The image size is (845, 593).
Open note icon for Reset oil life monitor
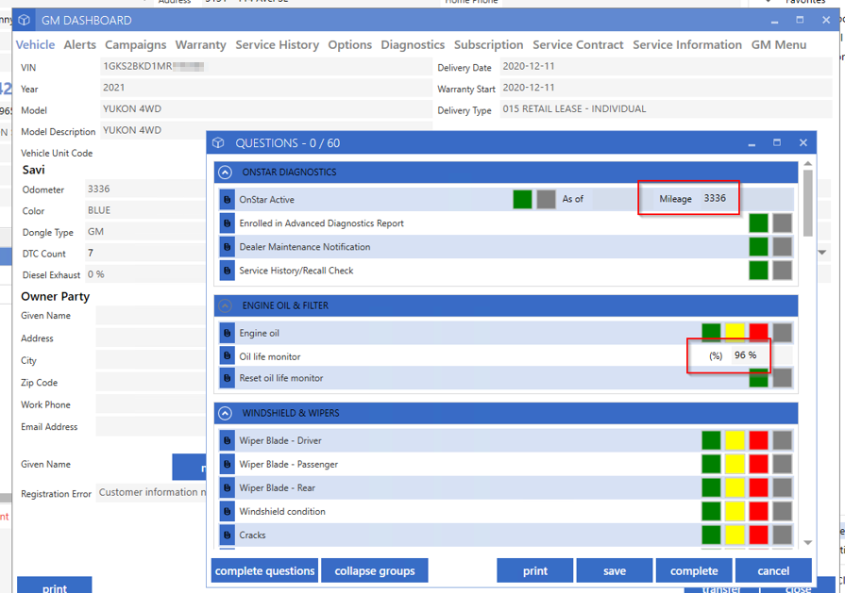tap(227, 378)
